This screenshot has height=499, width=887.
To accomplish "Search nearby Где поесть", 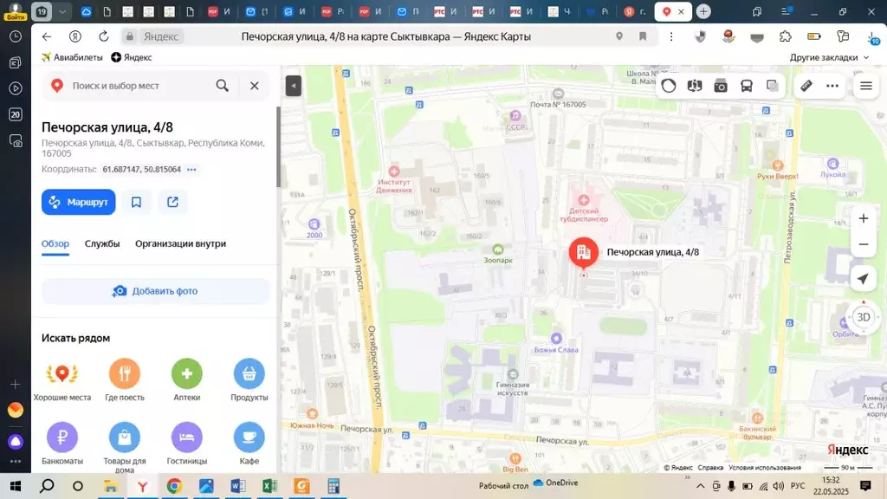I will point(125,380).
